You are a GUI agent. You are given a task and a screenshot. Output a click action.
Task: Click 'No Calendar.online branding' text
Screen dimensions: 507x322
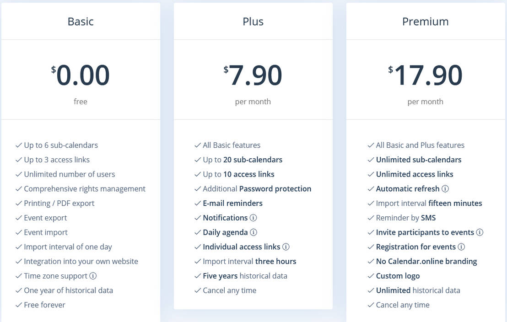pyautogui.click(x=426, y=261)
